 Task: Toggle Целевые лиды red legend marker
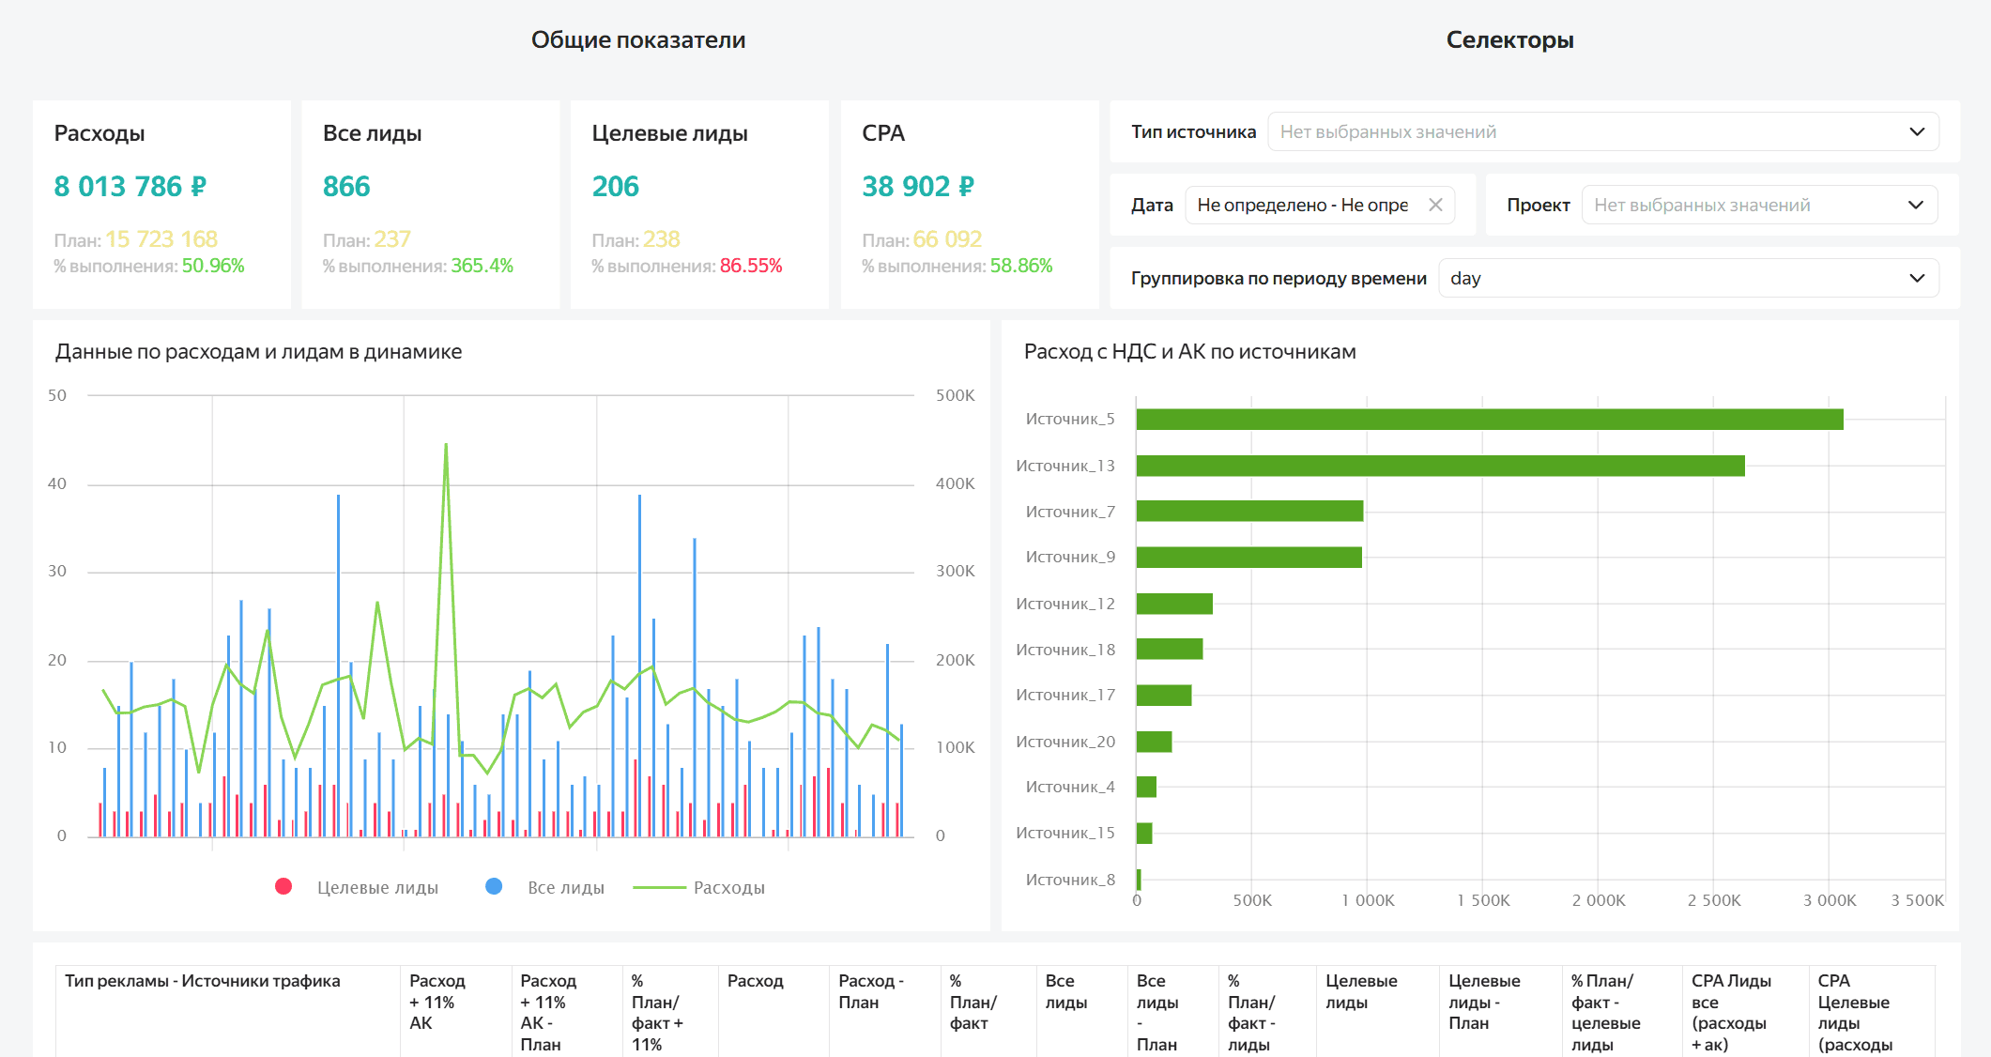[x=283, y=887]
